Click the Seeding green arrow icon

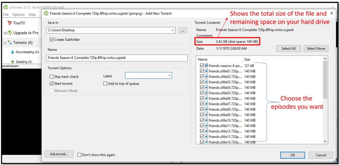tap(12, 62)
